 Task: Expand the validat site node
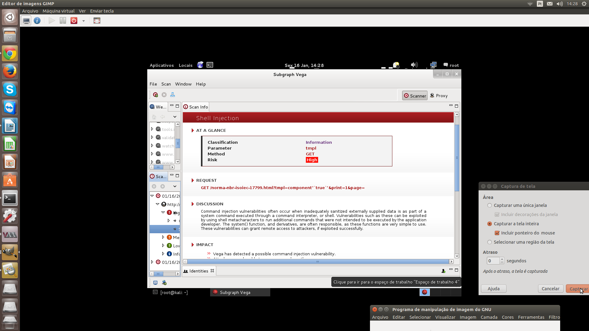point(152,137)
